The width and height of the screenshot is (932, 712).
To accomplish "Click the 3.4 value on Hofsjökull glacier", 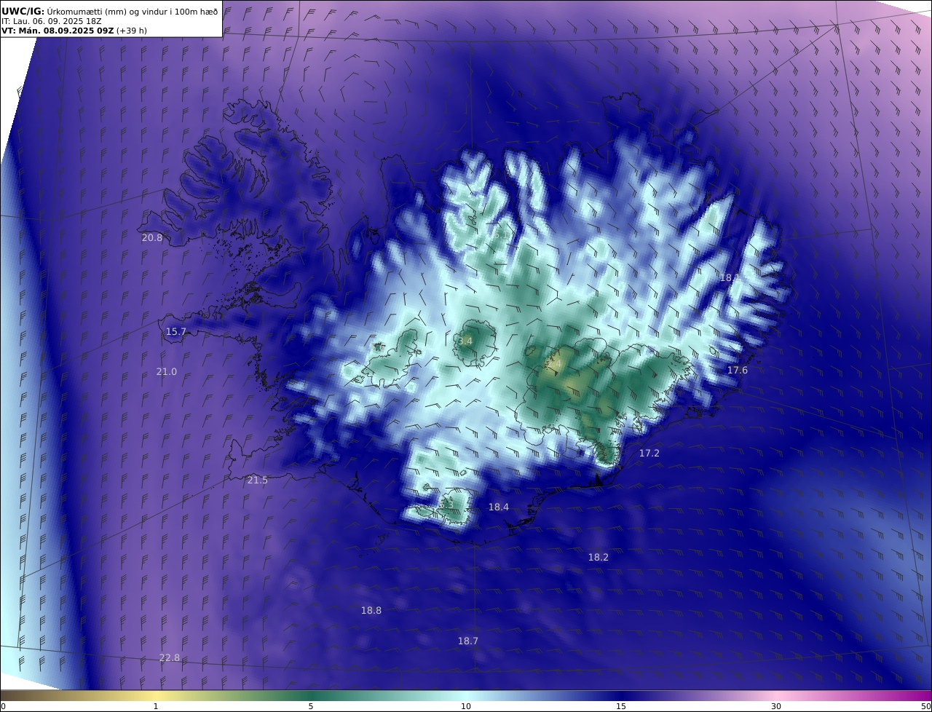I will coord(465,341).
